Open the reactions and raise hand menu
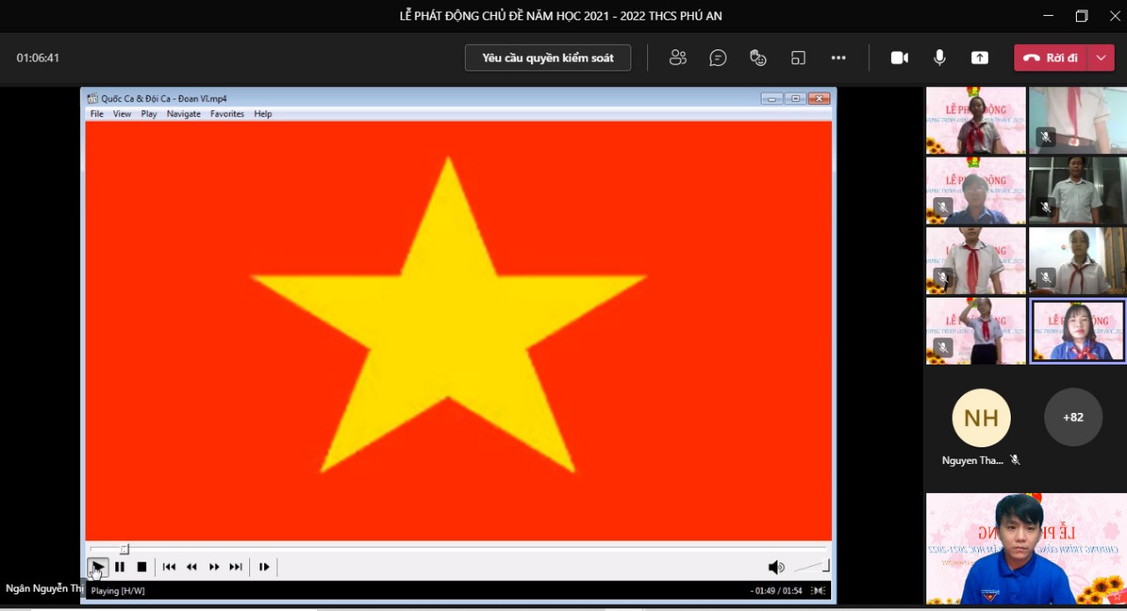 click(758, 58)
